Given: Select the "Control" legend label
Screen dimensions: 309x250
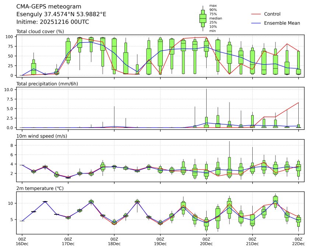Looking at the screenshot, I should pyautogui.click(x=272, y=14).
